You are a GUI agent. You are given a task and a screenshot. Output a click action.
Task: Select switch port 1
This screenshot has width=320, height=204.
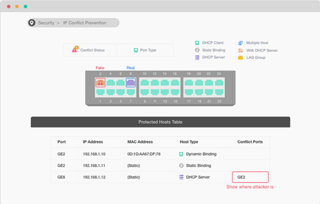[x=100, y=92]
